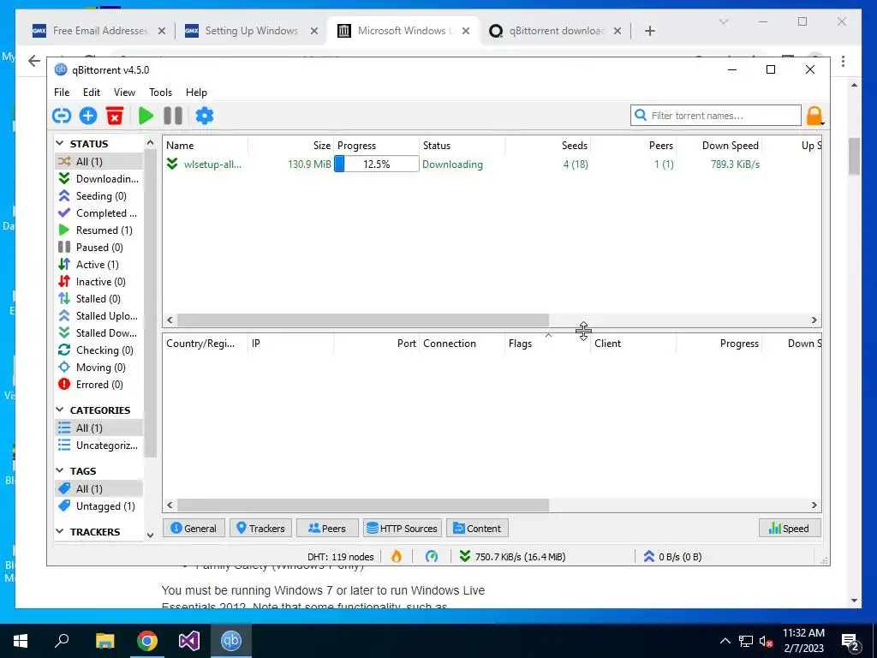
Task: Toggle alternative speed limits gauge icon
Action: pyautogui.click(x=432, y=556)
